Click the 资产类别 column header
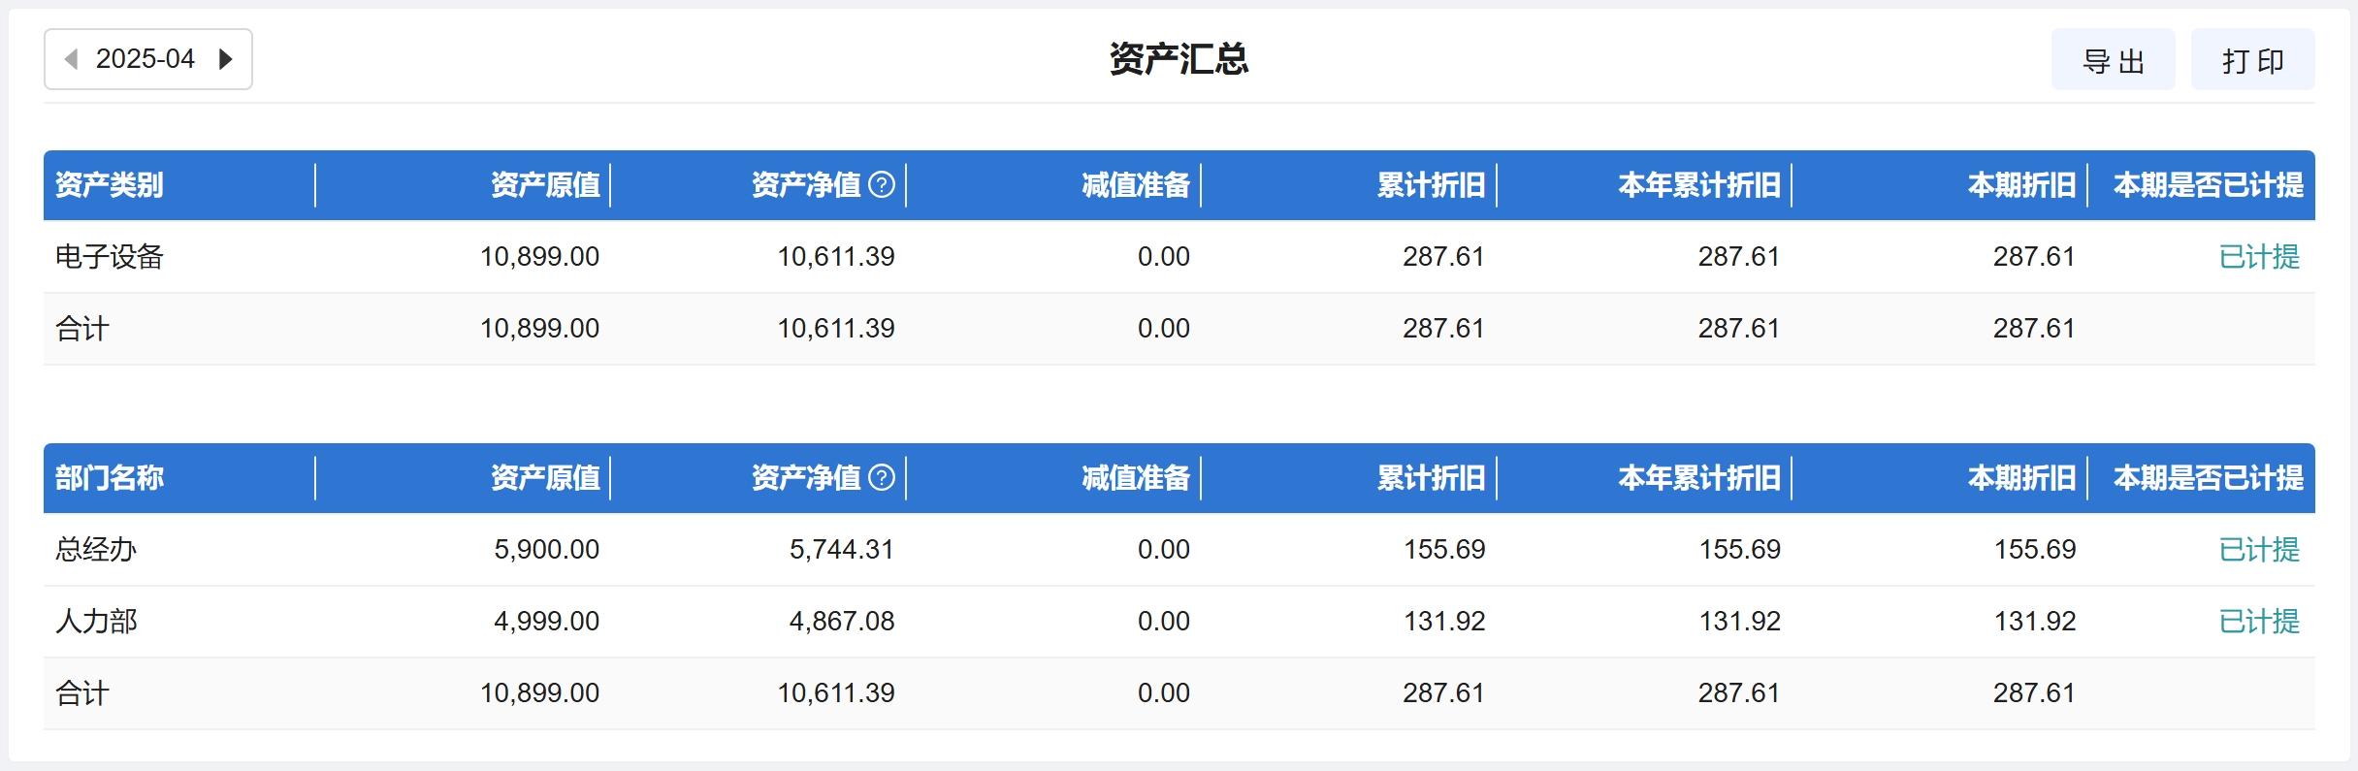2358x771 pixels. pyautogui.click(x=110, y=184)
